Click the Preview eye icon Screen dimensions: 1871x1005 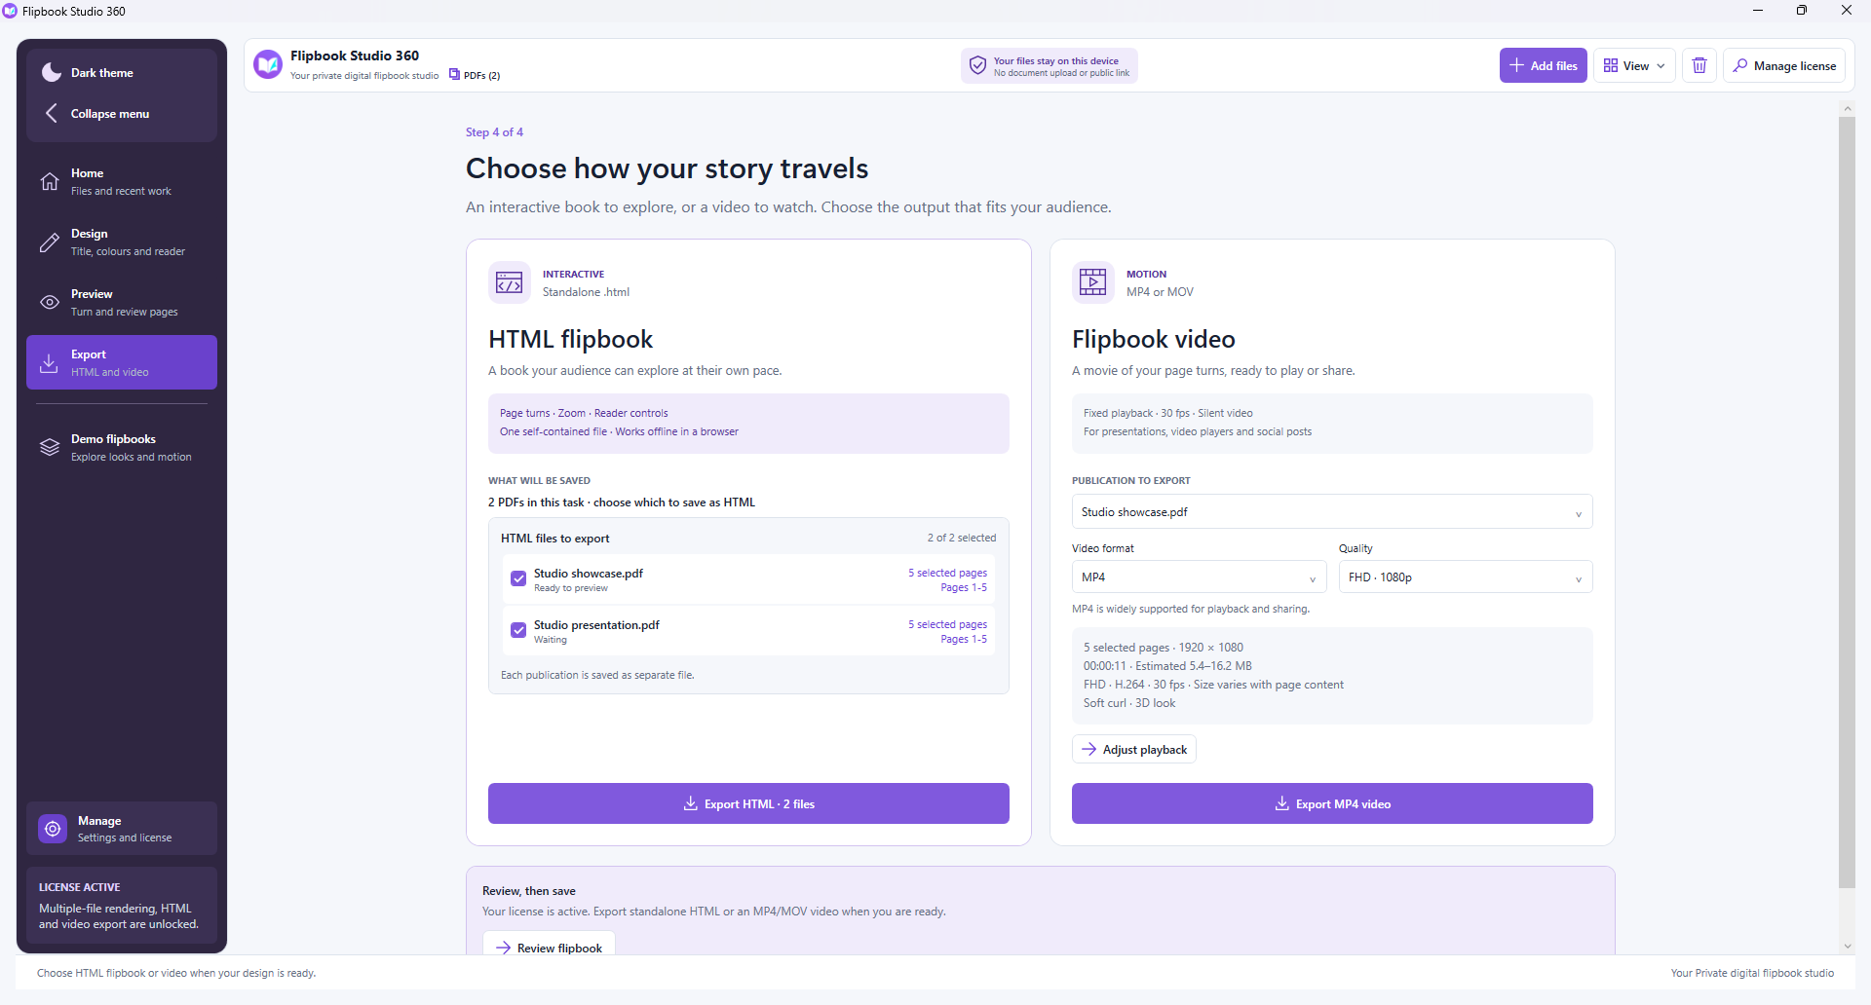point(50,302)
